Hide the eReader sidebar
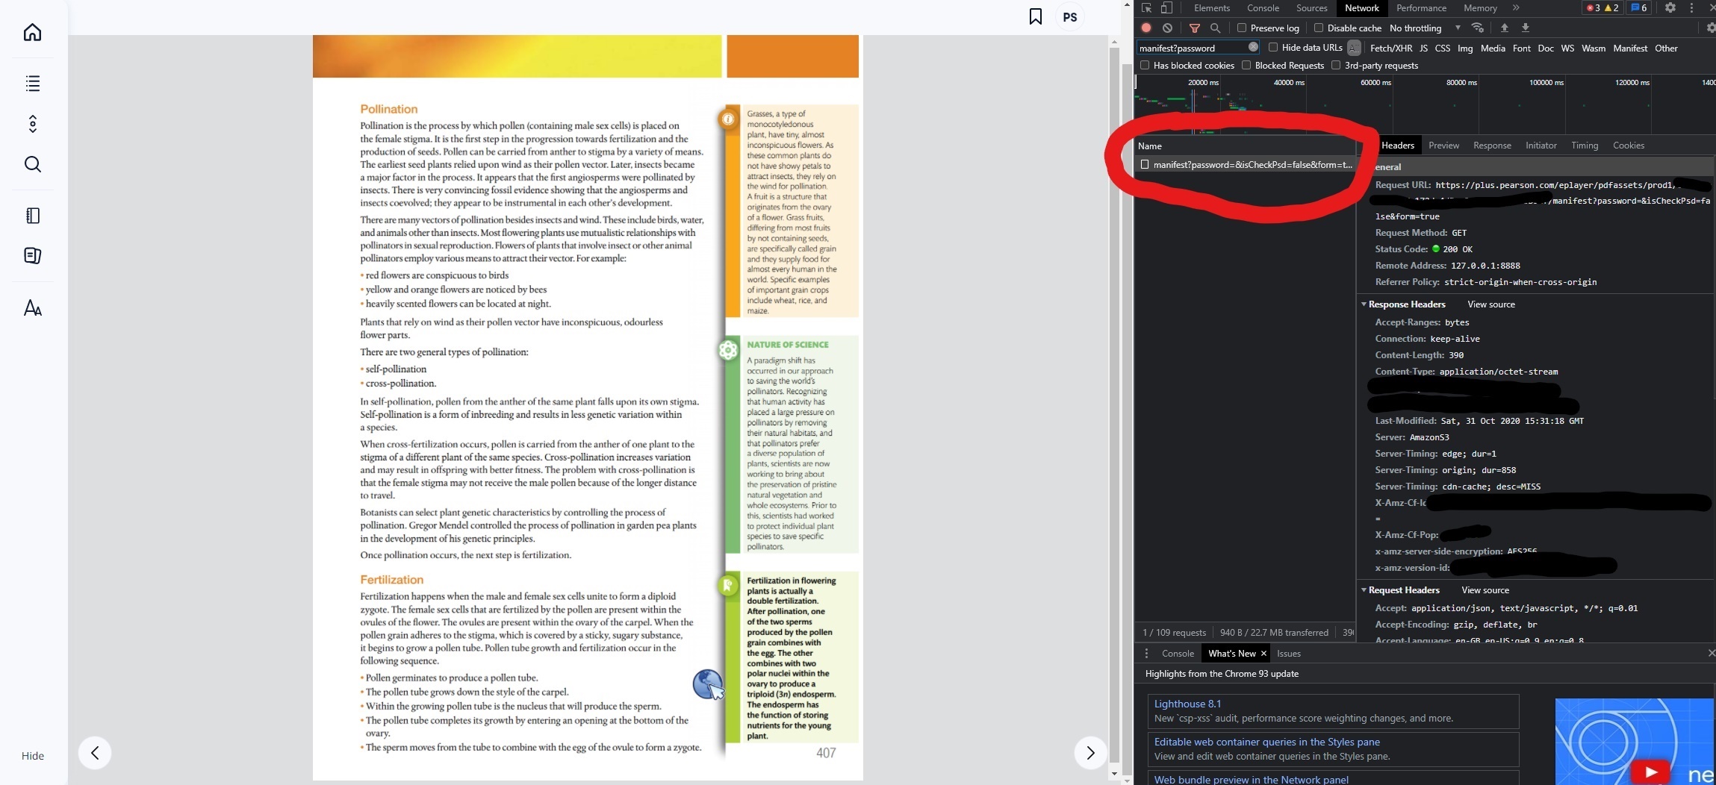The image size is (1716, 785). pos(32,756)
